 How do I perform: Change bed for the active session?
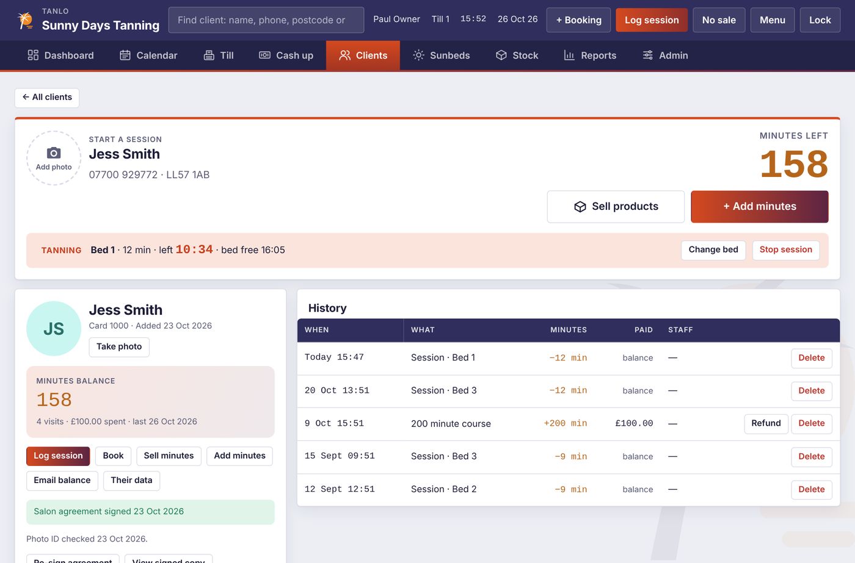[713, 250]
